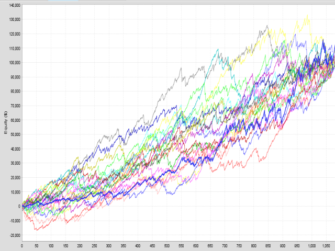This screenshot has height=251, width=335.
Task: Click the "-10,000" negative y-axis label
Action: (15, 221)
